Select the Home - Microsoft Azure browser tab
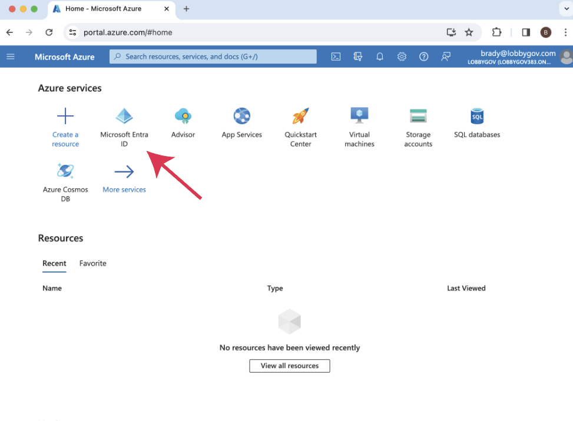 111,9
